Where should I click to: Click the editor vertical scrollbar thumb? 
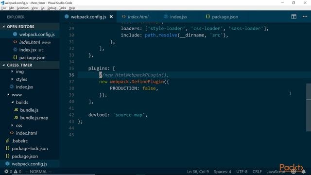click(x=309, y=107)
